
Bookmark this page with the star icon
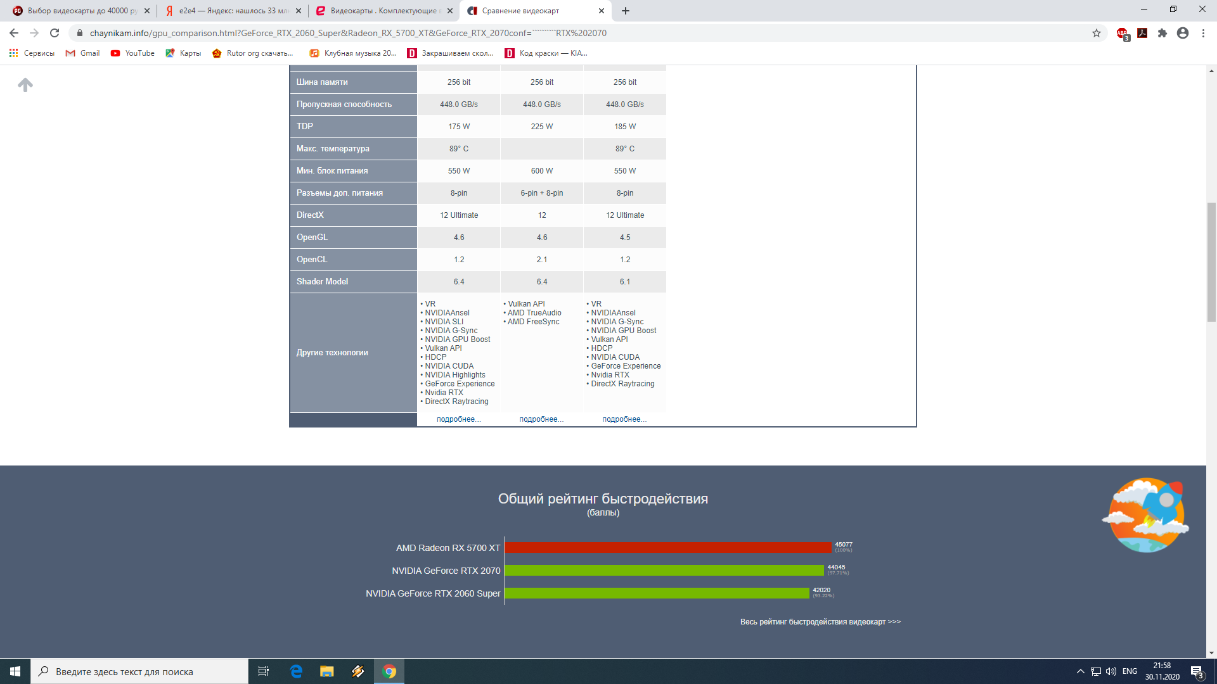click(x=1097, y=33)
